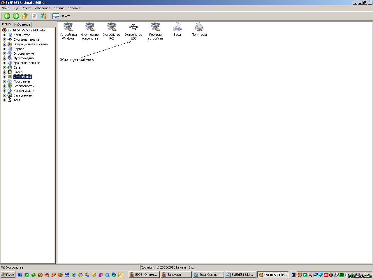Expand the Сервер tree node
Image resolution: width=373 pixels, height=279 pixels.
(4, 49)
